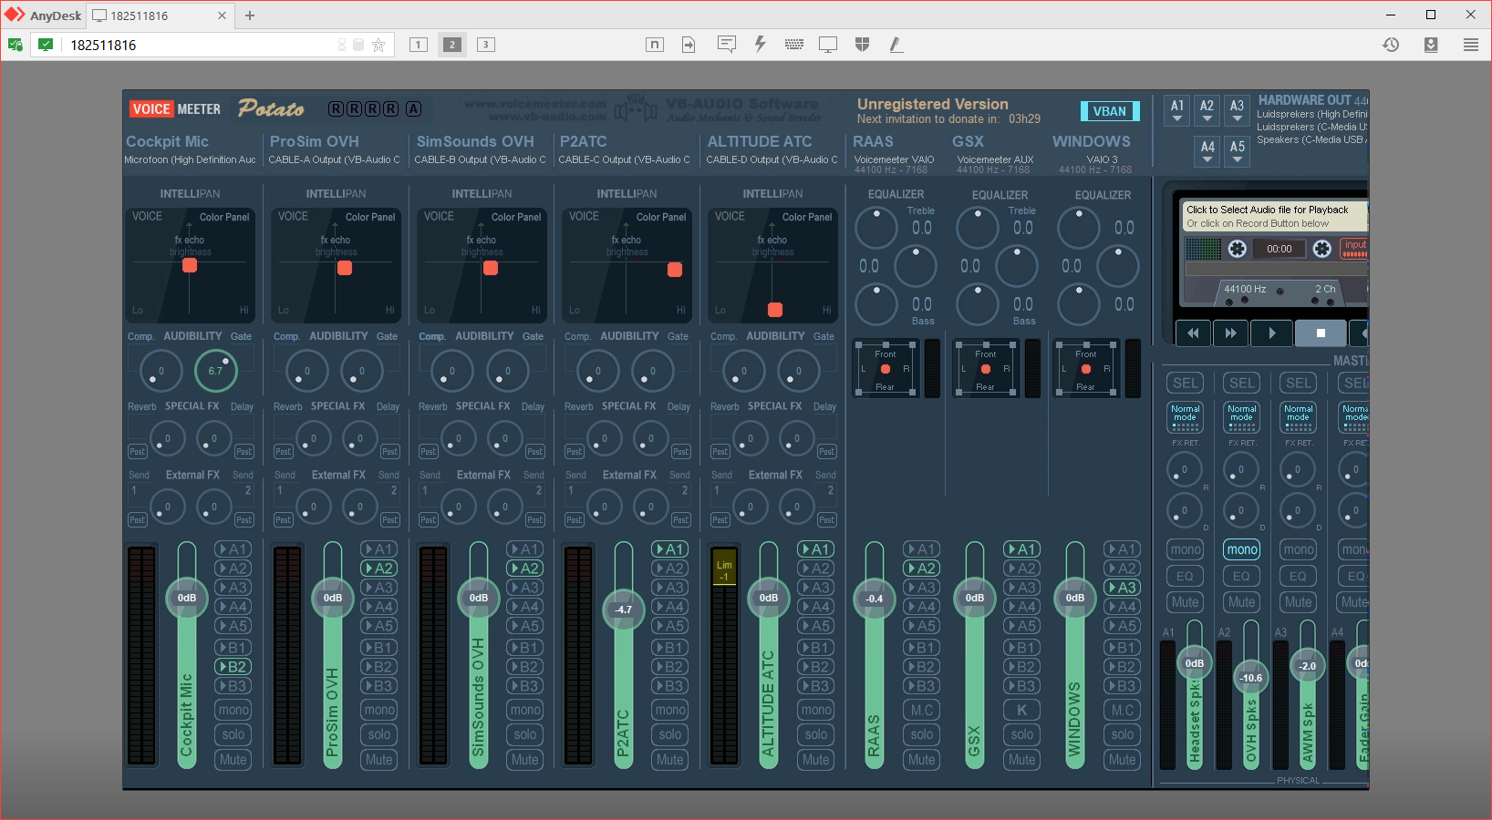This screenshot has height=820, width=1492.
Task: Click the K karaoke button on GSX strip
Action: click(1022, 710)
